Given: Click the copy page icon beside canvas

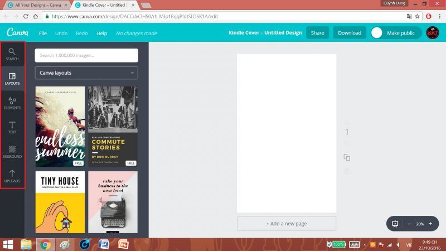Looking at the screenshot, I should point(347,158).
